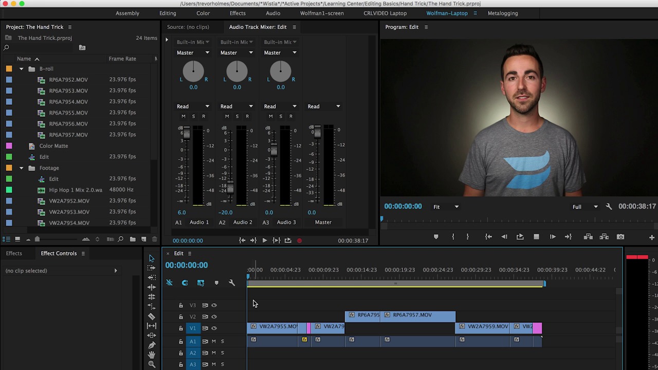Adjust Audio 1 pan knob
The image size is (658, 370).
(193, 71)
